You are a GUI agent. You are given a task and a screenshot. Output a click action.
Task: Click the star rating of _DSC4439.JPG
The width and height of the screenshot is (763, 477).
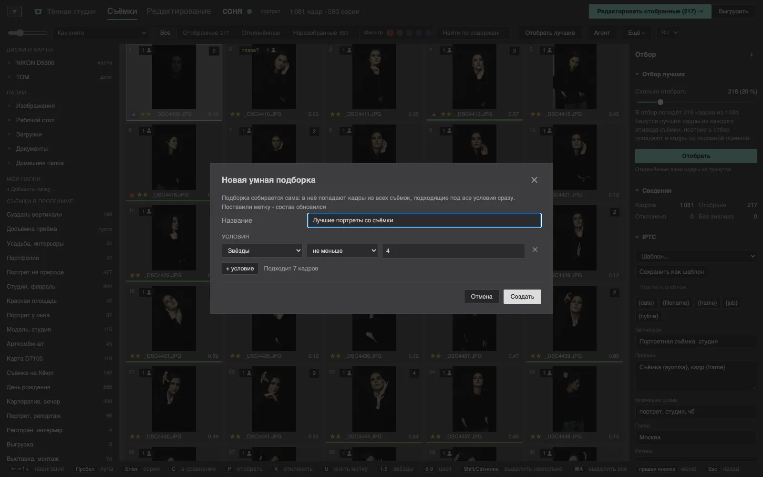(x=536, y=356)
